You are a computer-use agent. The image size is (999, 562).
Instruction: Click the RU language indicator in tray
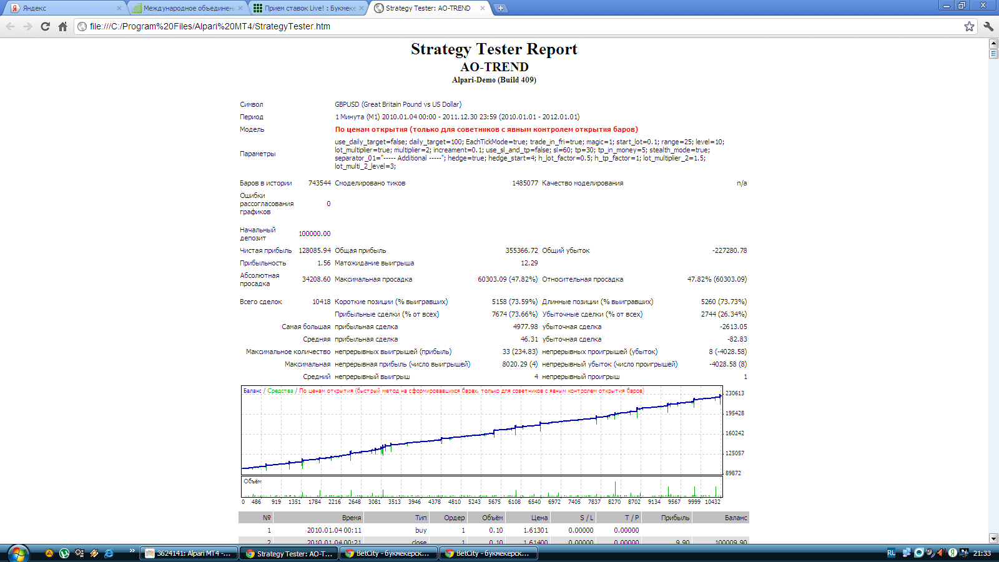coord(891,553)
